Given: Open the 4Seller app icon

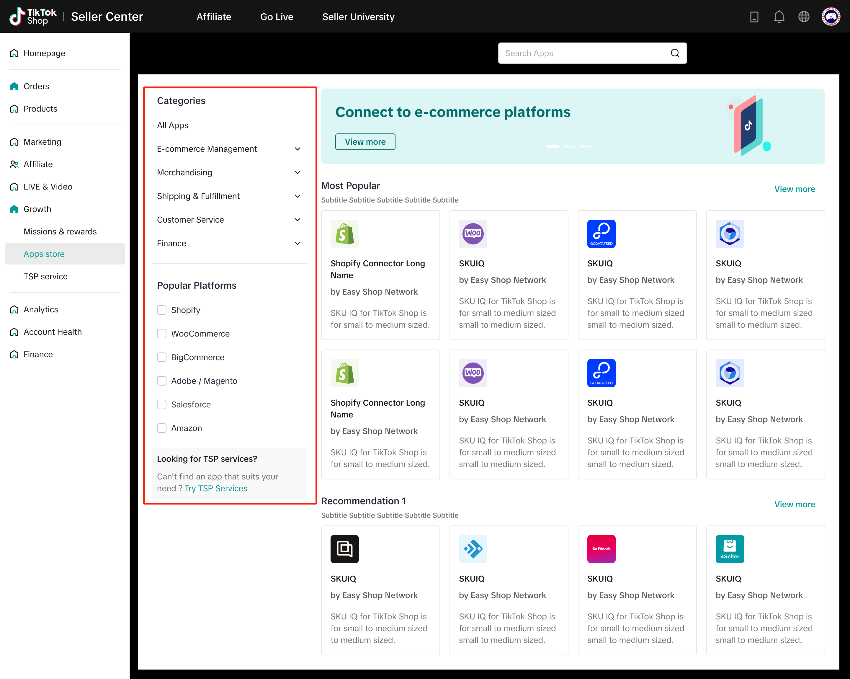Looking at the screenshot, I should (729, 549).
